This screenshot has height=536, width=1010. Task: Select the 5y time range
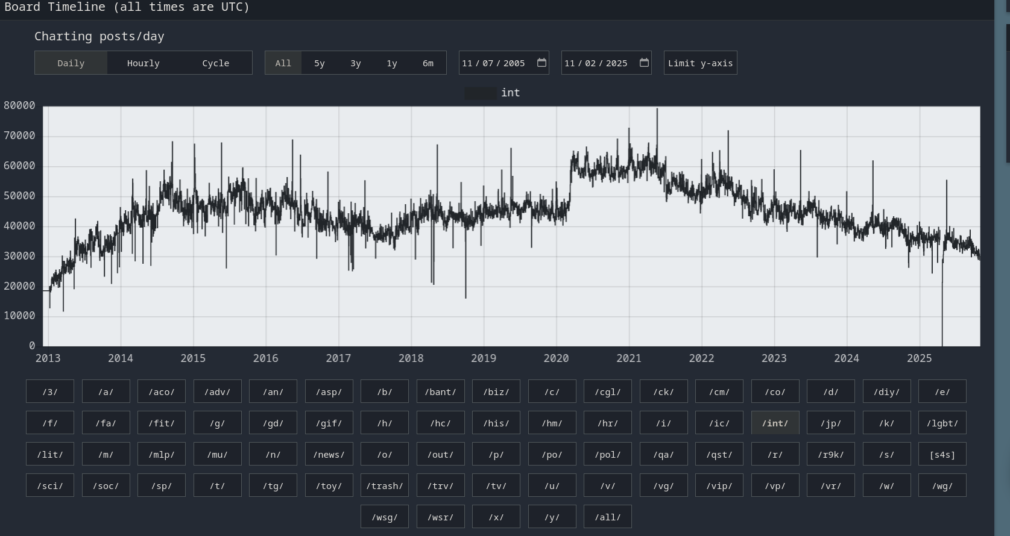(x=320, y=63)
